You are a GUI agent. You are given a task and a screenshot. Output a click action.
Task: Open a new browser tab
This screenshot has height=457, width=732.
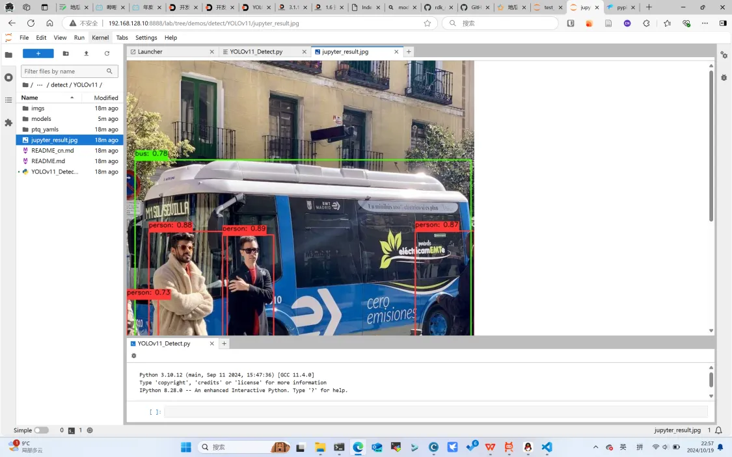click(649, 7)
